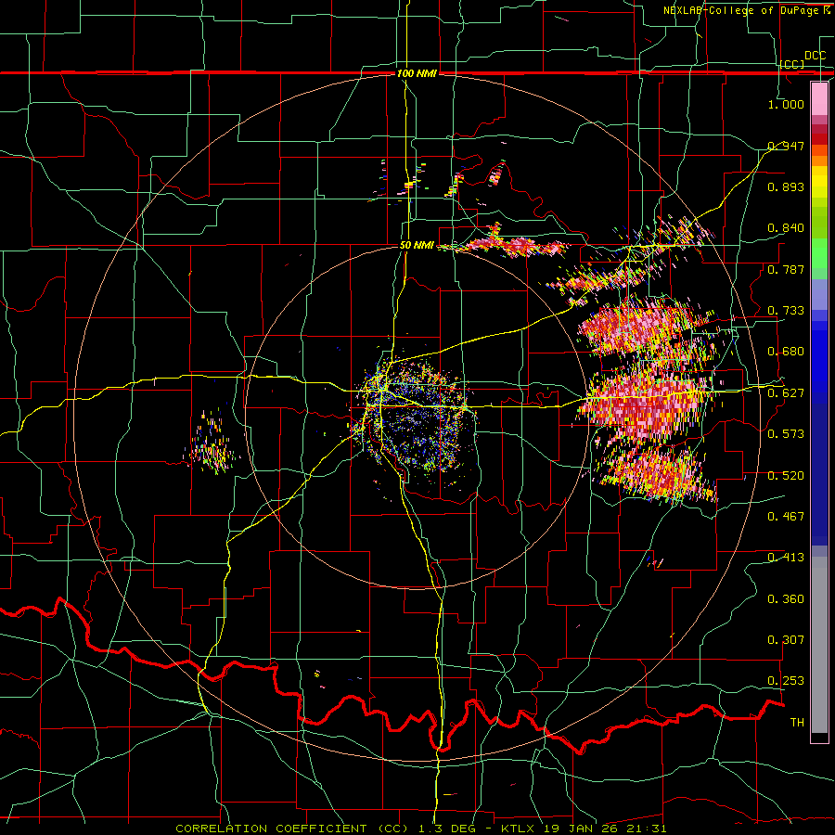Click the 0.627 value on color scale

tap(786, 393)
